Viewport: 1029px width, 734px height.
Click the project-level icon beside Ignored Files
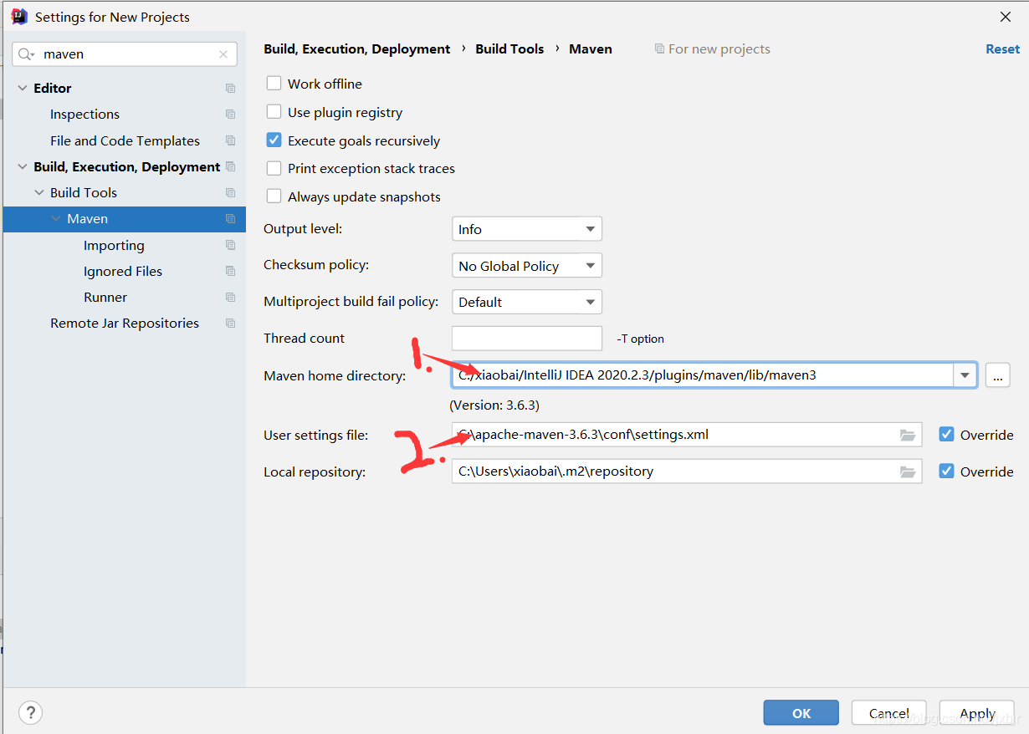pyautogui.click(x=230, y=272)
